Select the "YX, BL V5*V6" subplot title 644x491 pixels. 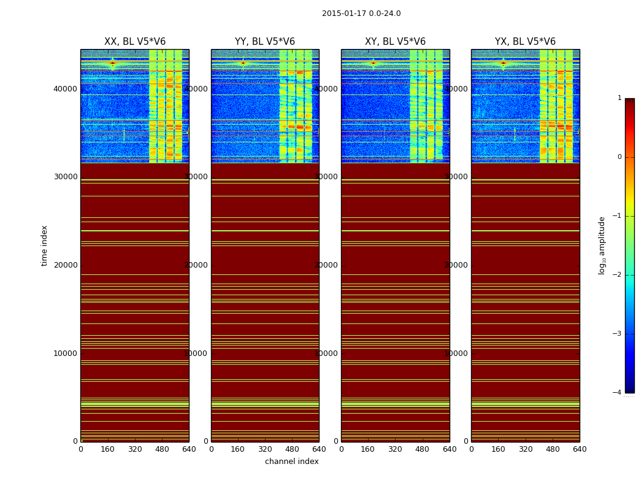pos(525,42)
